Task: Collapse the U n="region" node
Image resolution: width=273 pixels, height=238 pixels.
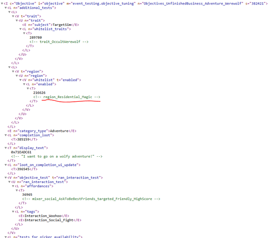Action: 17,76
